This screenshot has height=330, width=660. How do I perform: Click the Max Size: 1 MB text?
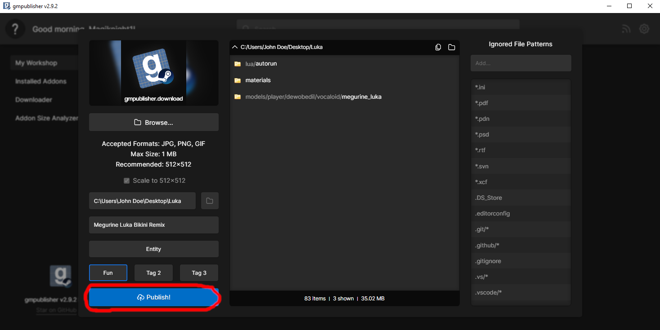click(x=153, y=154)
